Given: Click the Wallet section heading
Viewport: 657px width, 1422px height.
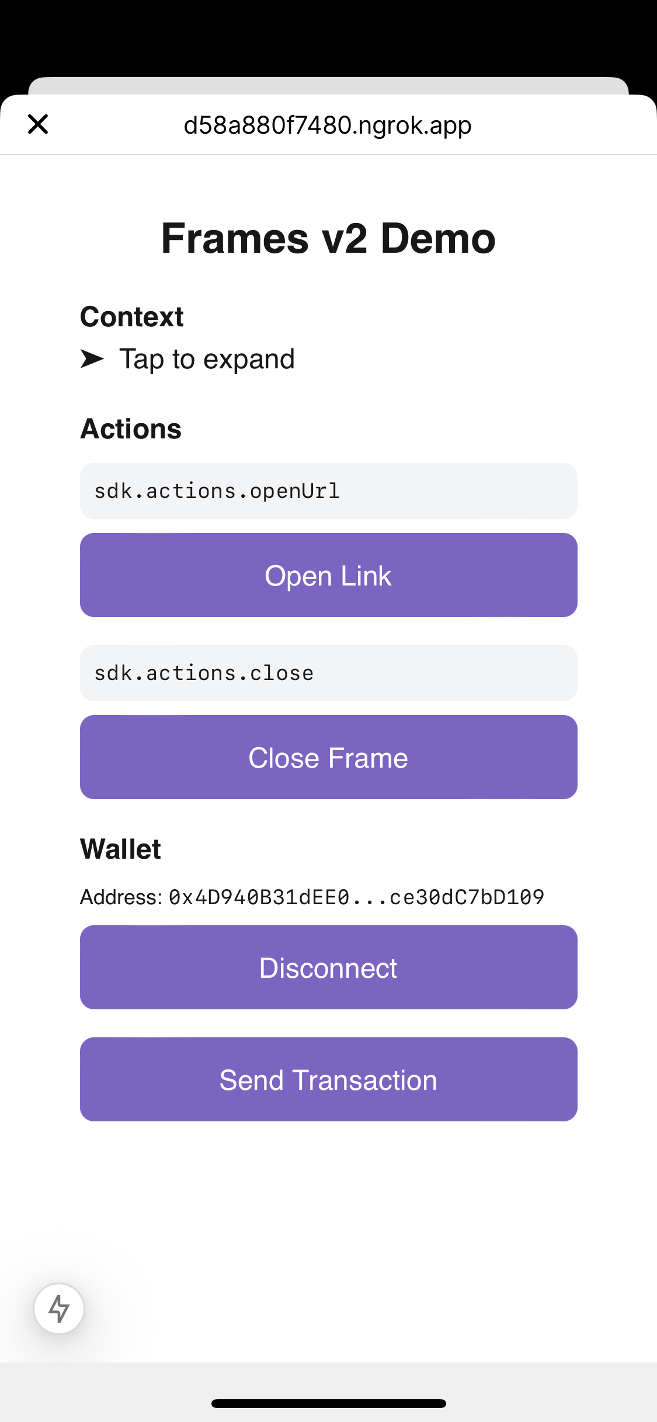Looking at the screenshot, I should pyautogui.click(x=120, y=849).
